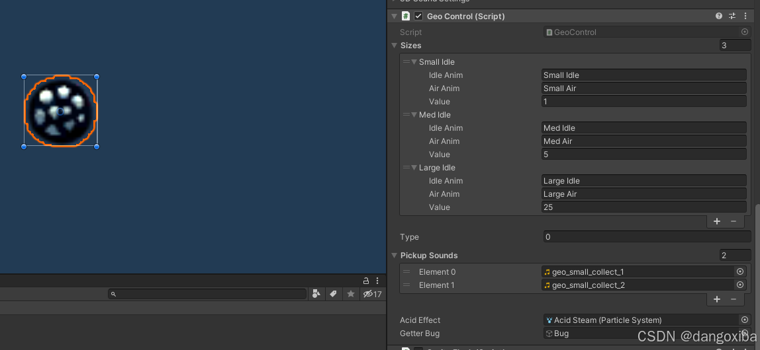The width and height of the screenshot is (760, 350).
Task: Edit the Sizes array count field
Action: pos(736,46)
